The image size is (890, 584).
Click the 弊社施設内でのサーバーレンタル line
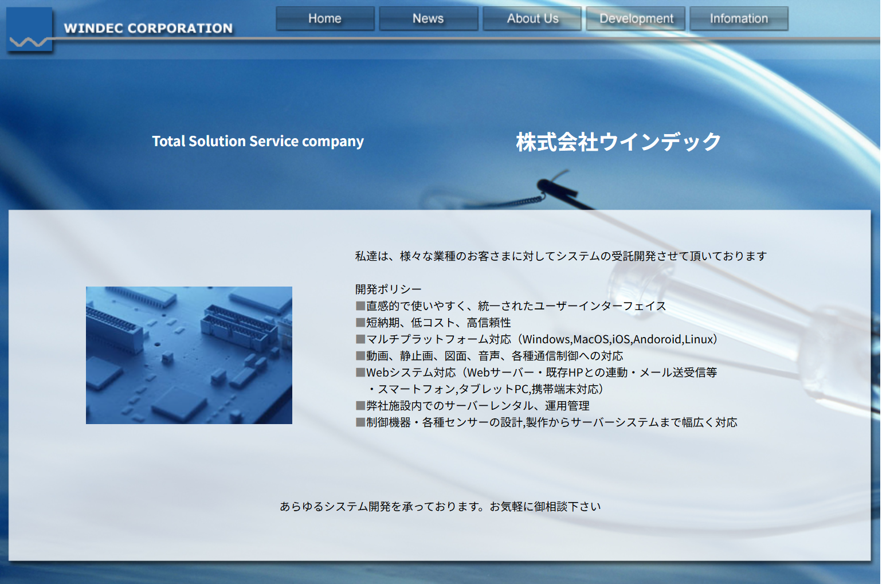pyautogui.click(x=473, y=406)
